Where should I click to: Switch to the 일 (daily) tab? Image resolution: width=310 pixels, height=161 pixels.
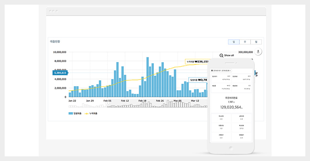(234, 42)
